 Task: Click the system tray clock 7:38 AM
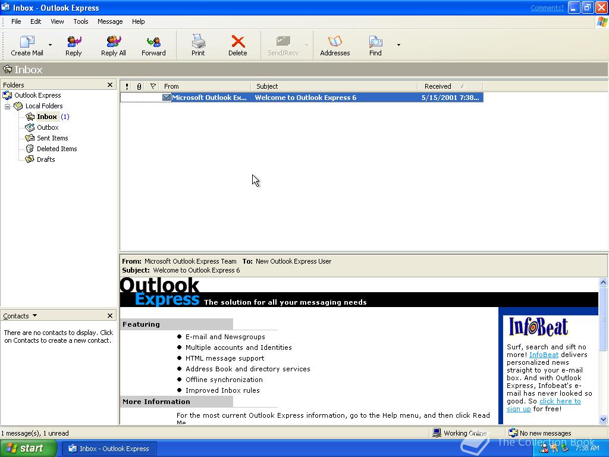(x=587, y=448)
